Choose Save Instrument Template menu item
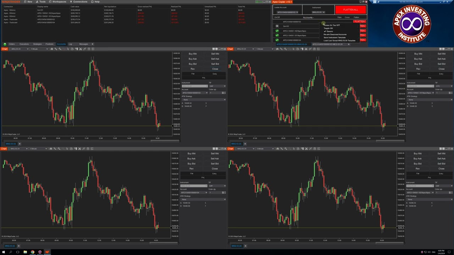 [x=334, y=38]
